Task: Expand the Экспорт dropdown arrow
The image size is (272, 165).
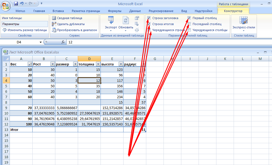Action: [x=111, y=31]
